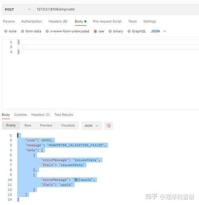The image size is (199, 205).
Task: Switch to Preview response view
Action: (x=46, y=125)
